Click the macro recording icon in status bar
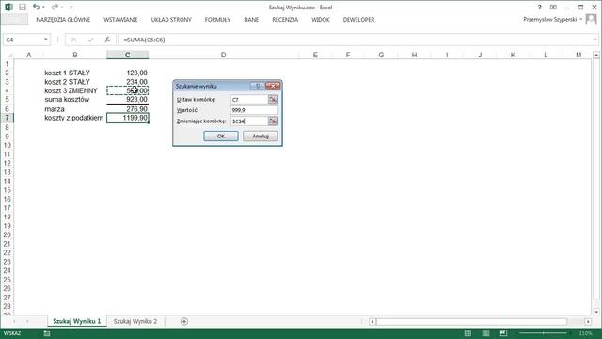The height and width of the screenshot is (339, 602). [46, 333]
